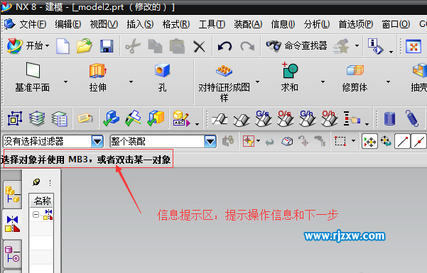Select the 拉伸 extrude tool

point(98,77)
